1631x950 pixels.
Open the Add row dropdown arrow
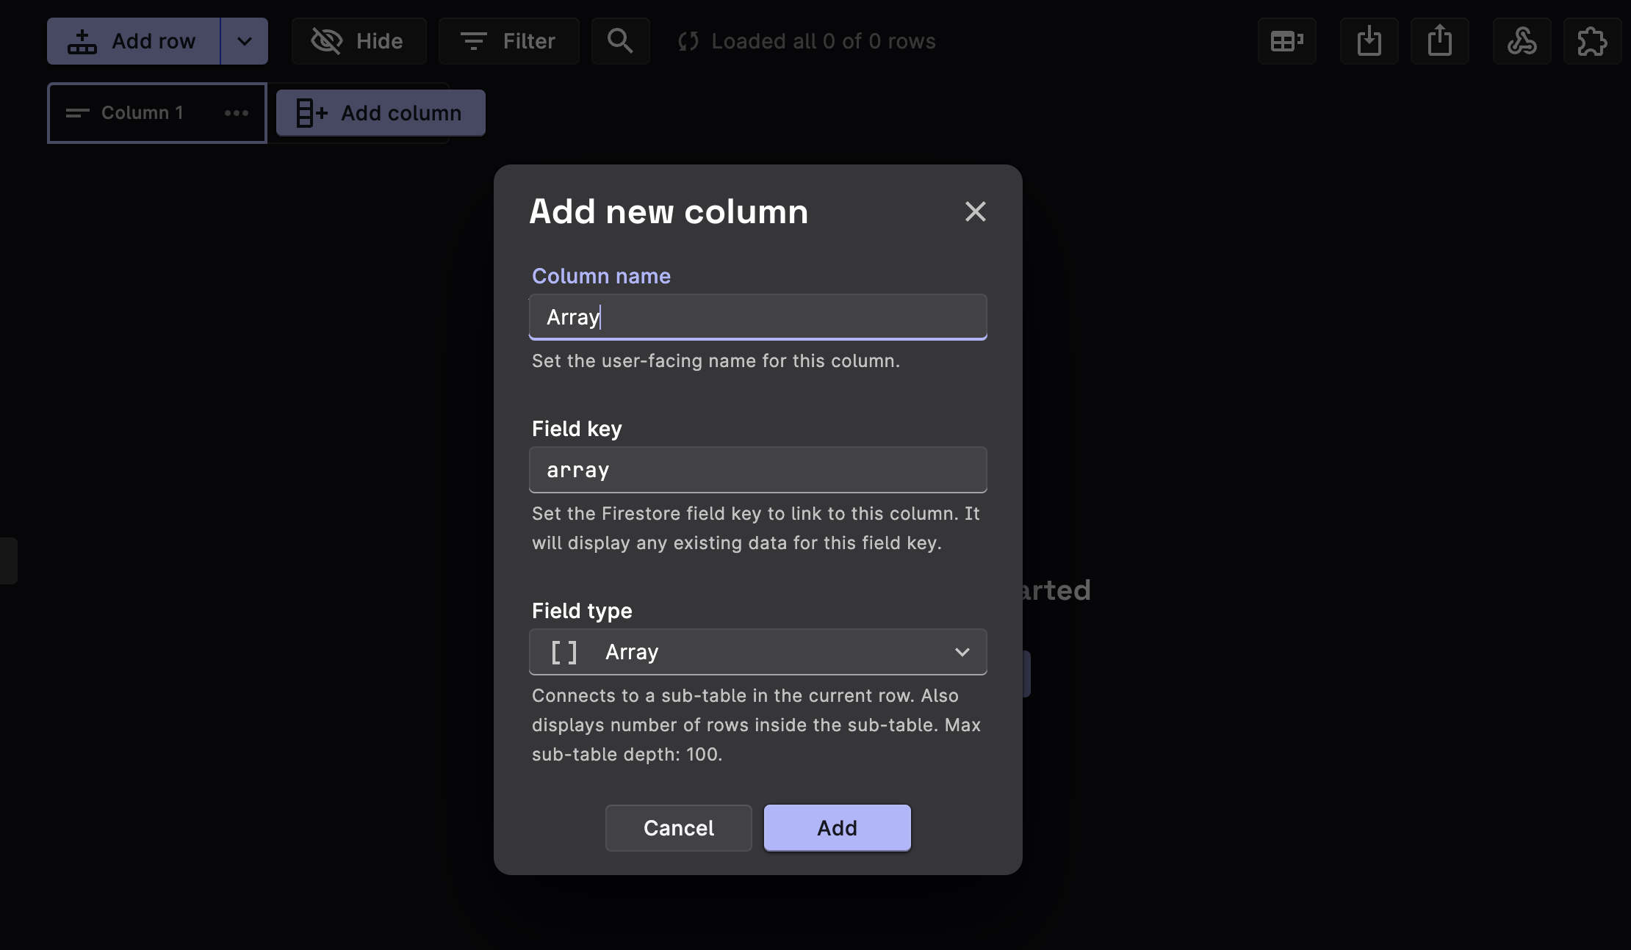coord(245,41)
